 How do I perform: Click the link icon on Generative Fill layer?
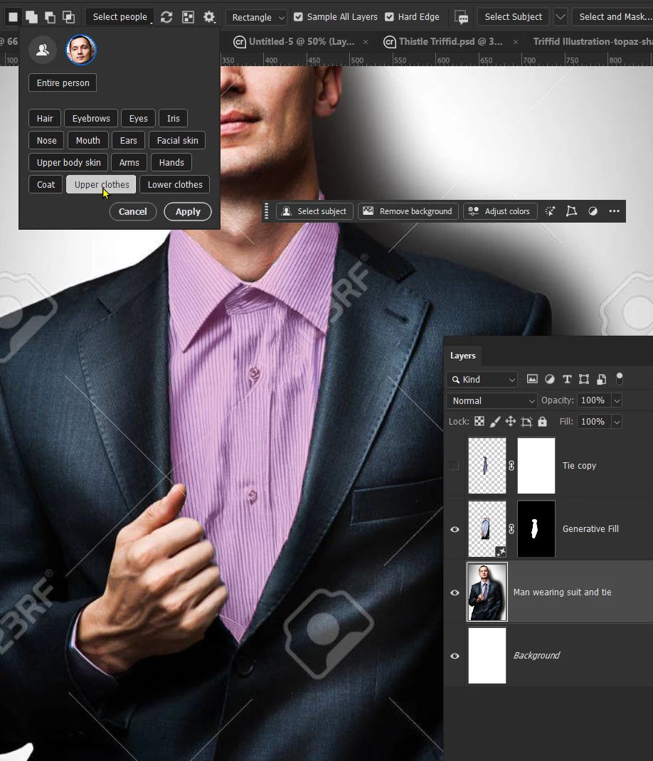click(511, 529)
